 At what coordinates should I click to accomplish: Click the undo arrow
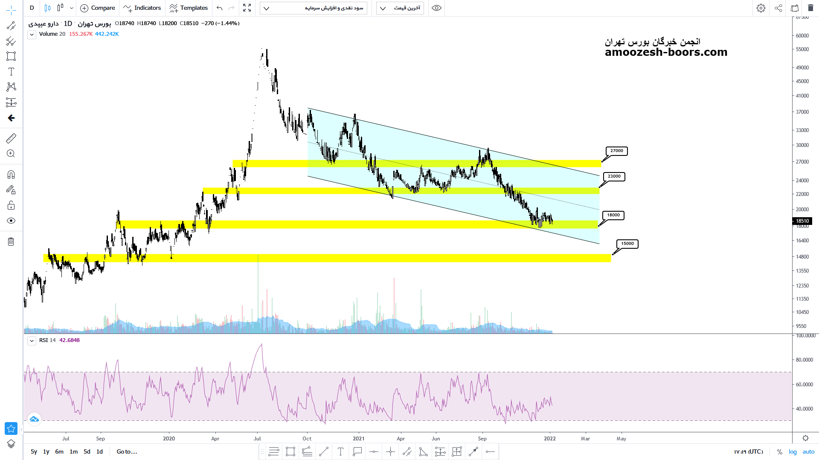click(x=219, y=8)
